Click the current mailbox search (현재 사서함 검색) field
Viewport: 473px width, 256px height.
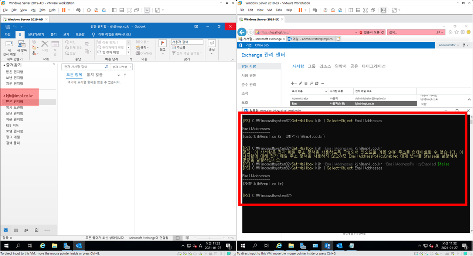[86, 67]
